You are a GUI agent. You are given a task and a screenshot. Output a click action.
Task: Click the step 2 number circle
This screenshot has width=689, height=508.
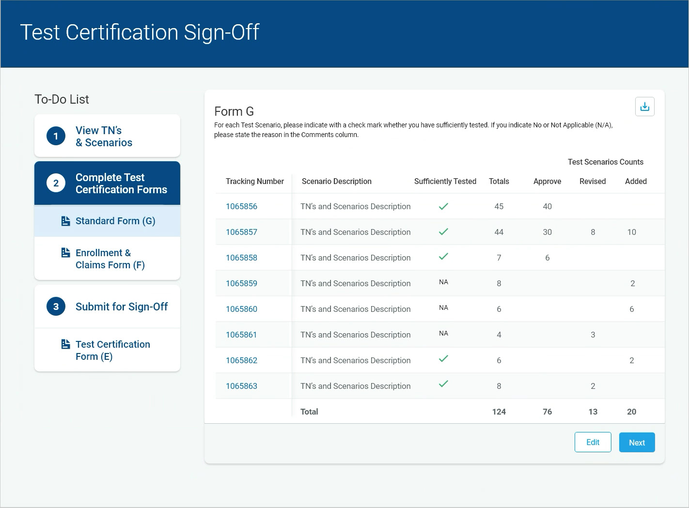pyautogui.click(x=56, y=183)
